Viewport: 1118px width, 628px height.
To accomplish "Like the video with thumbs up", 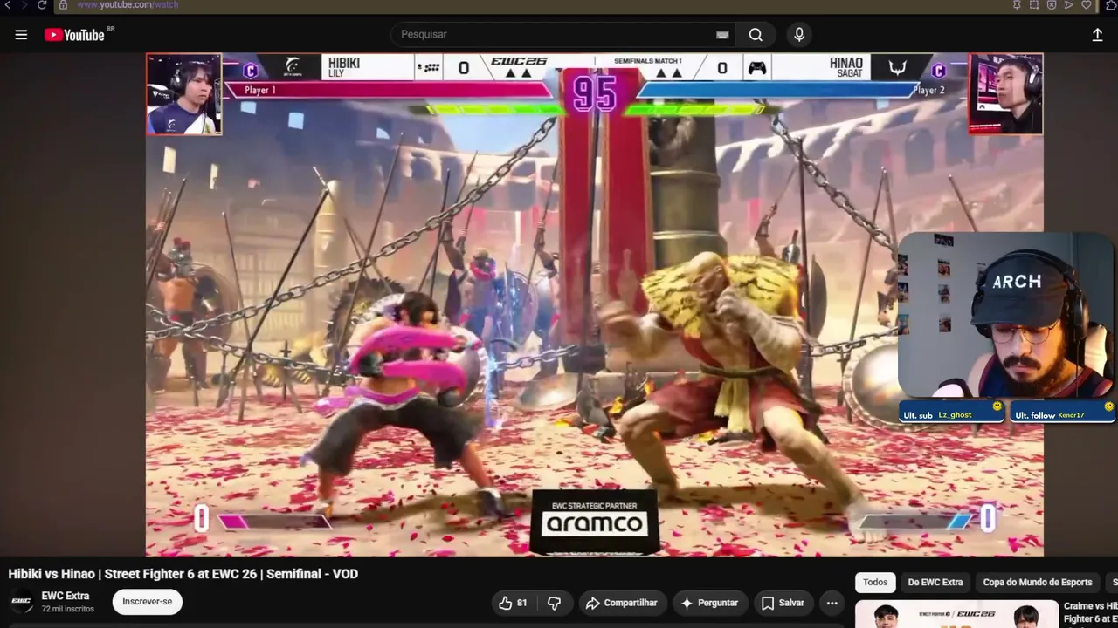I will click(514, 603).
